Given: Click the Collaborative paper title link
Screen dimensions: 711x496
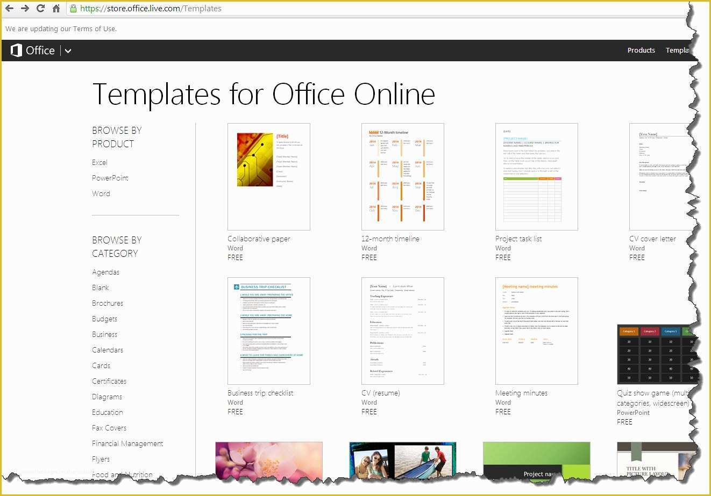Looking at the screenshot, I should (259, 239).
